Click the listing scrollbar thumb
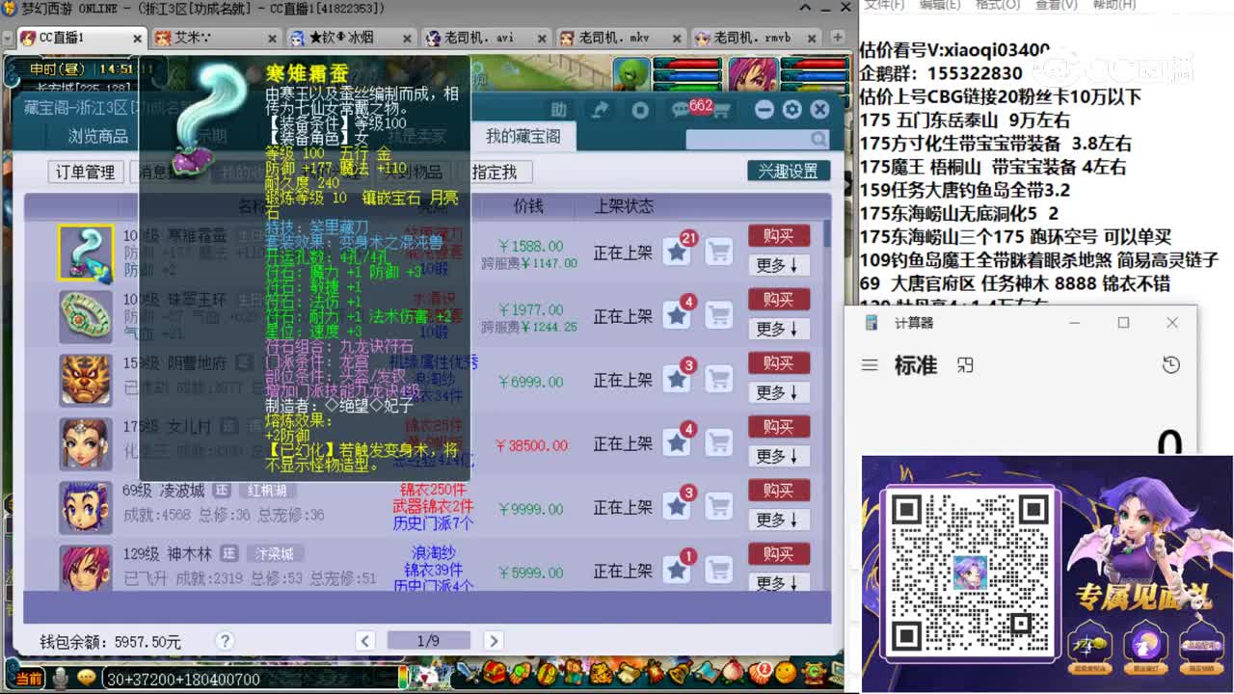The width and height of the screenshot is (1234, 694). (827, 234)
